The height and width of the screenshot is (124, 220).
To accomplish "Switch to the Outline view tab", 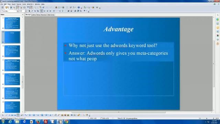I will pyautogui.click(x=33, y=15).
